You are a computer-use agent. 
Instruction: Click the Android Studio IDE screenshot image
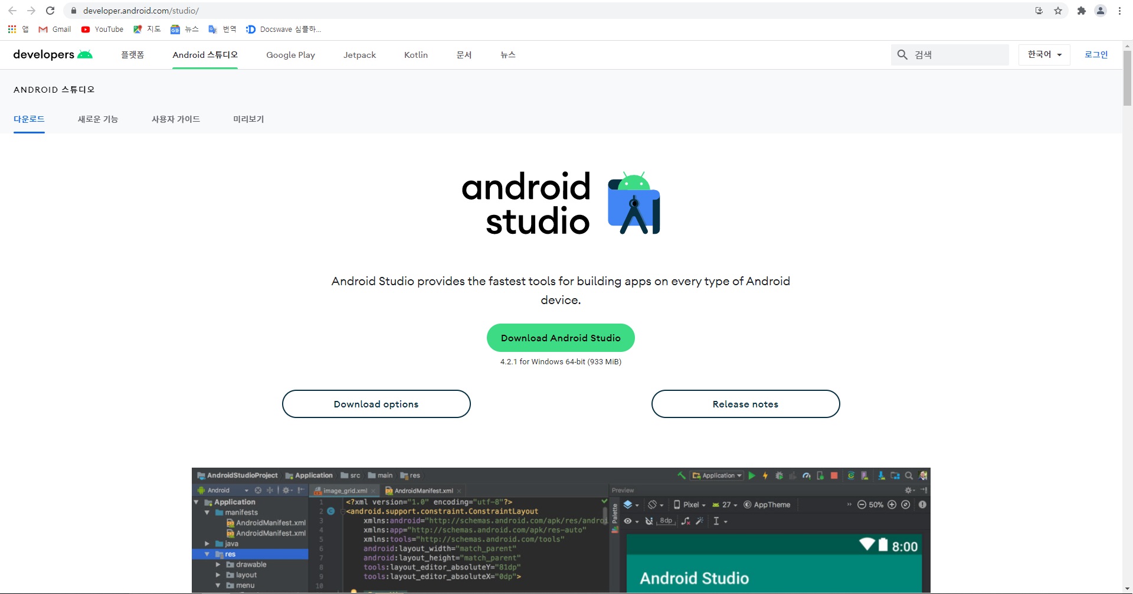pos(561,530)
